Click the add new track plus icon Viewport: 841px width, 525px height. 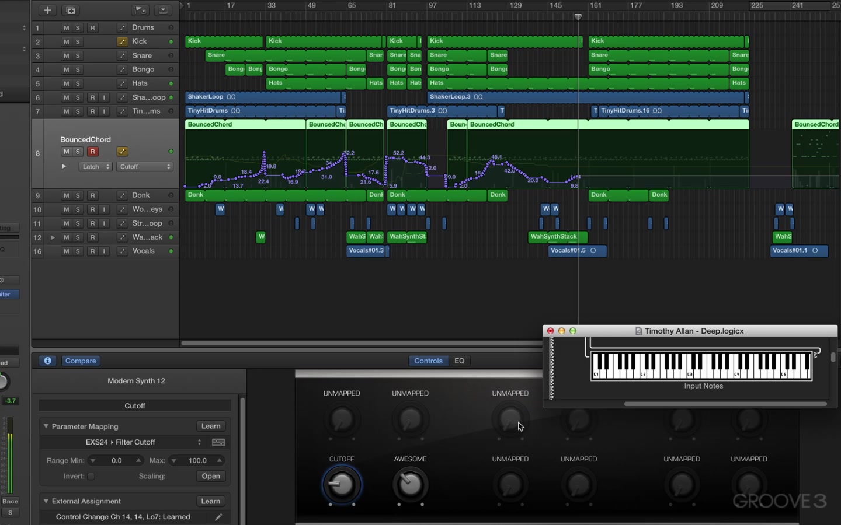point(48,10)
